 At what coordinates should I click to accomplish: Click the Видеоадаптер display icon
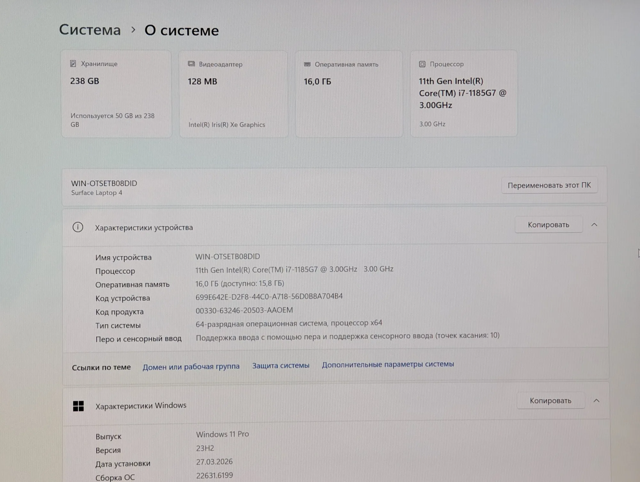point(191,64)
